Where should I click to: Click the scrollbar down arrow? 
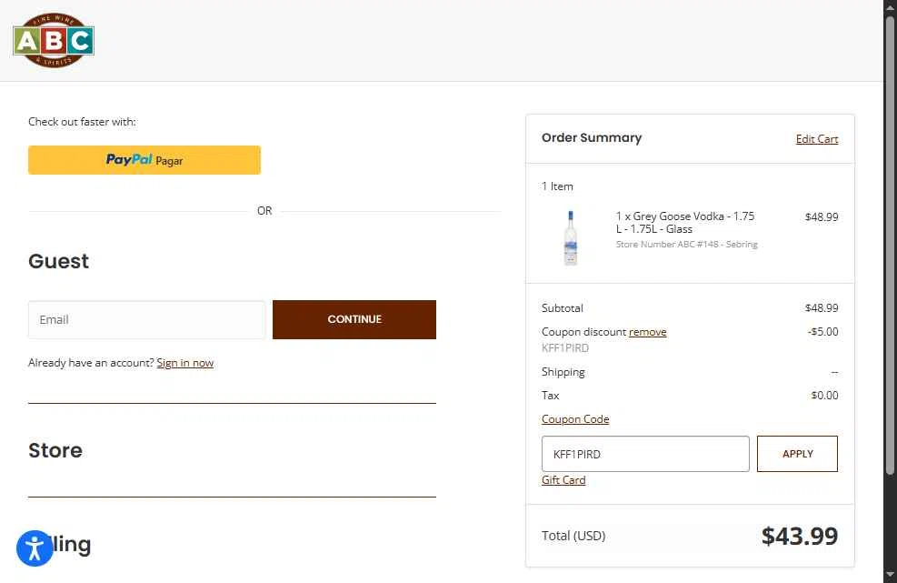point(890,575)
